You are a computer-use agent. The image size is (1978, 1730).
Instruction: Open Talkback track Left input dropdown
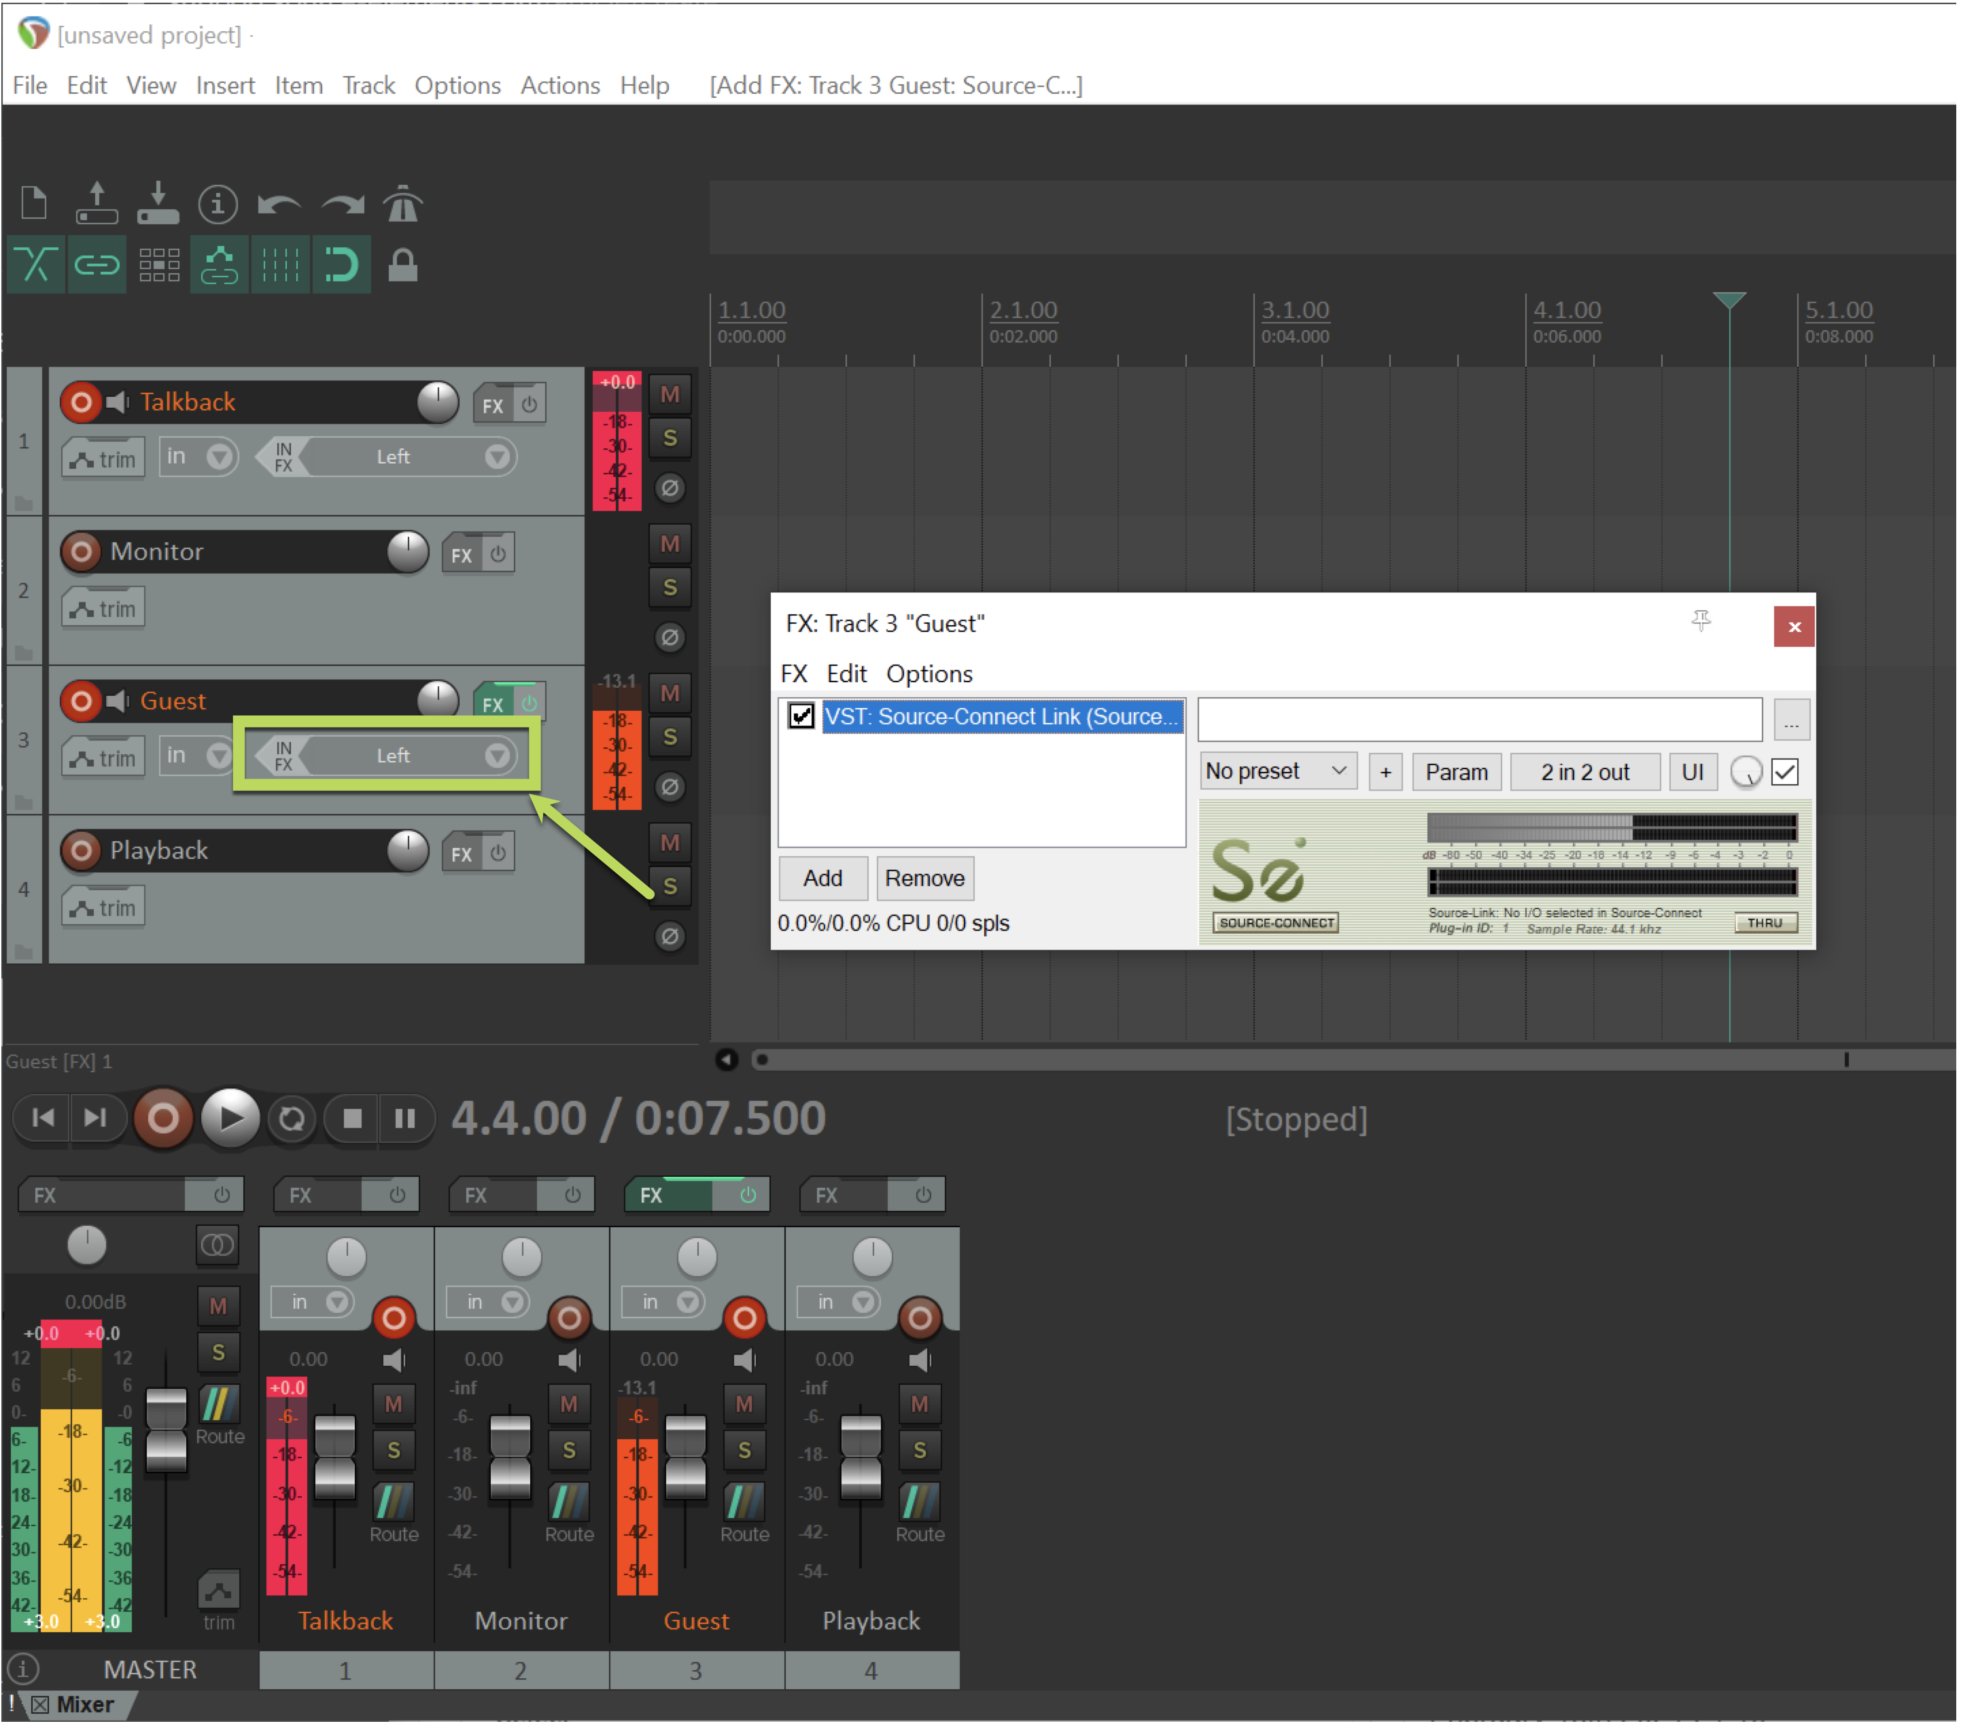click(498, 457)
